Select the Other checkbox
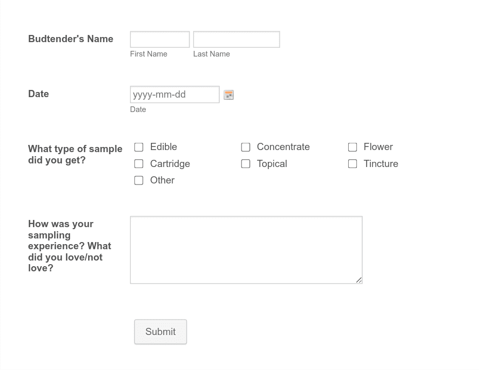Viewport: 479px width, 370px height. coord(139,180)
